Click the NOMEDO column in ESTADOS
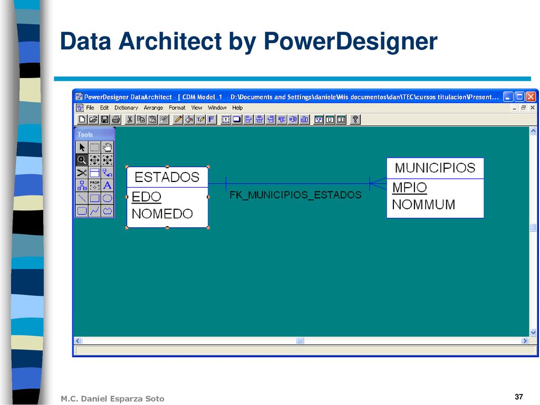Screen dimensions: 540x405 (162, 214)
